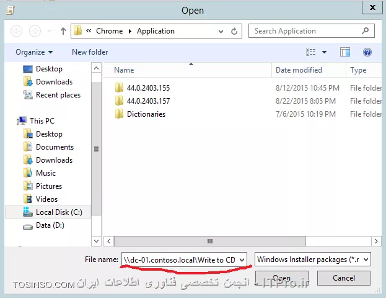The width and height of the screenshot is (386, 298).
Task: Click the horizontal scrollbar thumb
Action: point(210,241)
